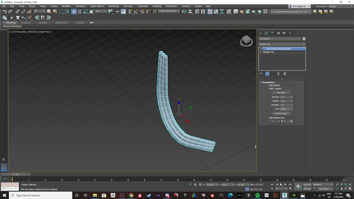
Task: Select the Y path deform axis
Action: pos(276,121)
